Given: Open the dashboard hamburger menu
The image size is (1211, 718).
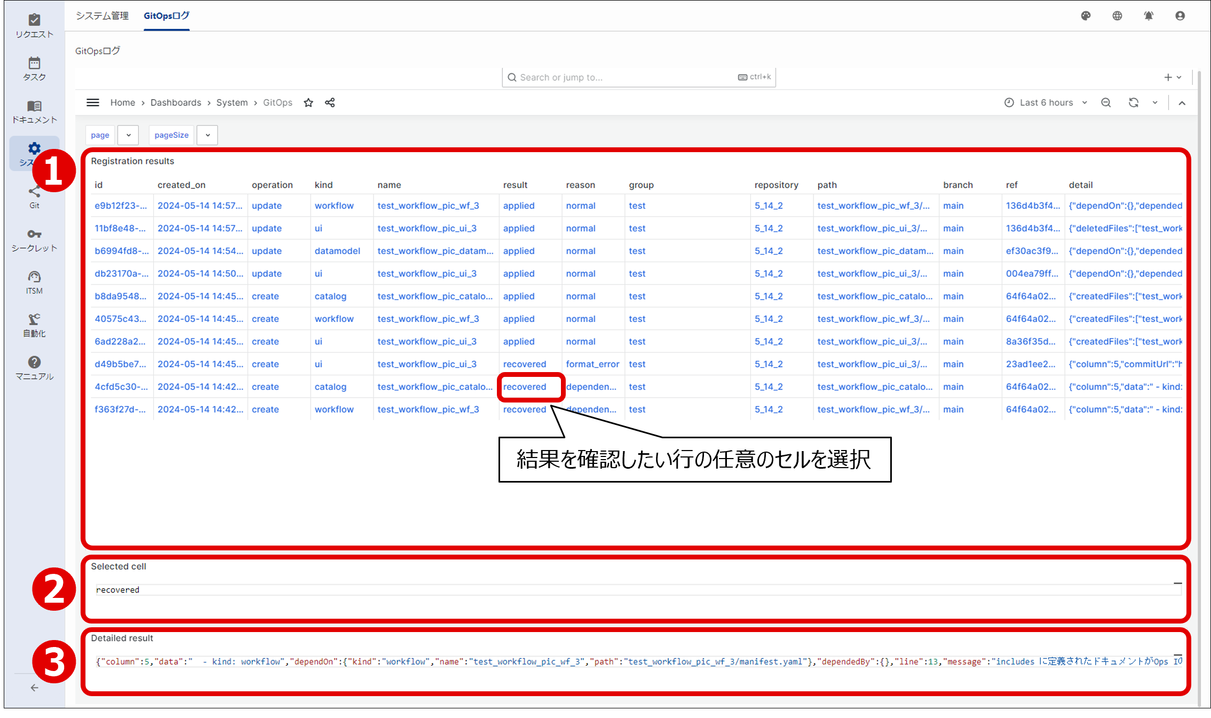Looking at the screenshot, I should point(93,102).
